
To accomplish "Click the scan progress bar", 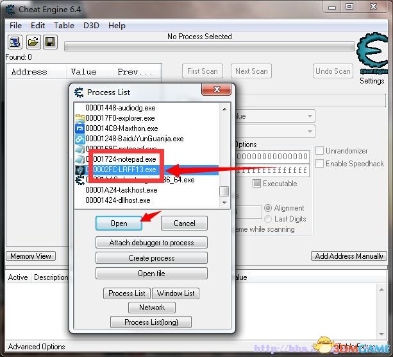I will (210, 47).
